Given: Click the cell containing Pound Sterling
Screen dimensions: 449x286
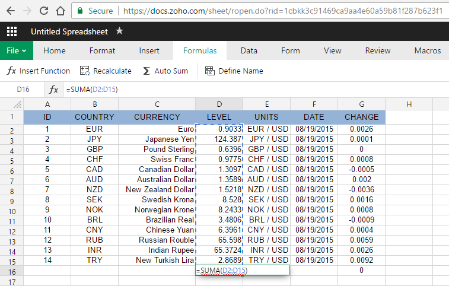Looking at the screenshot, I should 157,150.
